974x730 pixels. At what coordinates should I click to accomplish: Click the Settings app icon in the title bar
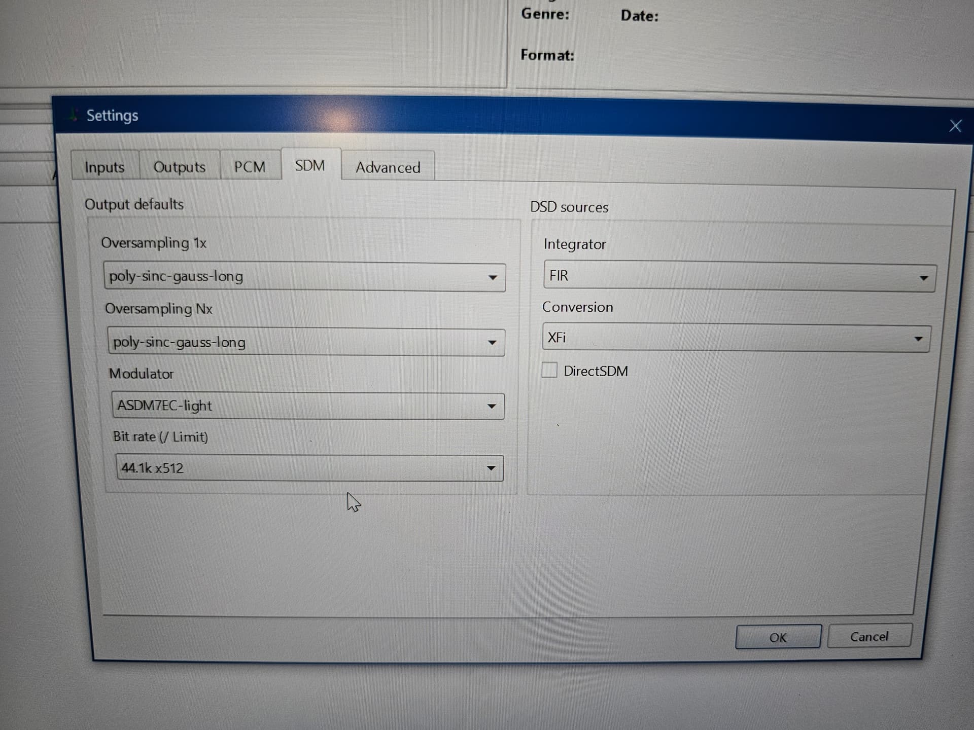click(x=74, y=115)
